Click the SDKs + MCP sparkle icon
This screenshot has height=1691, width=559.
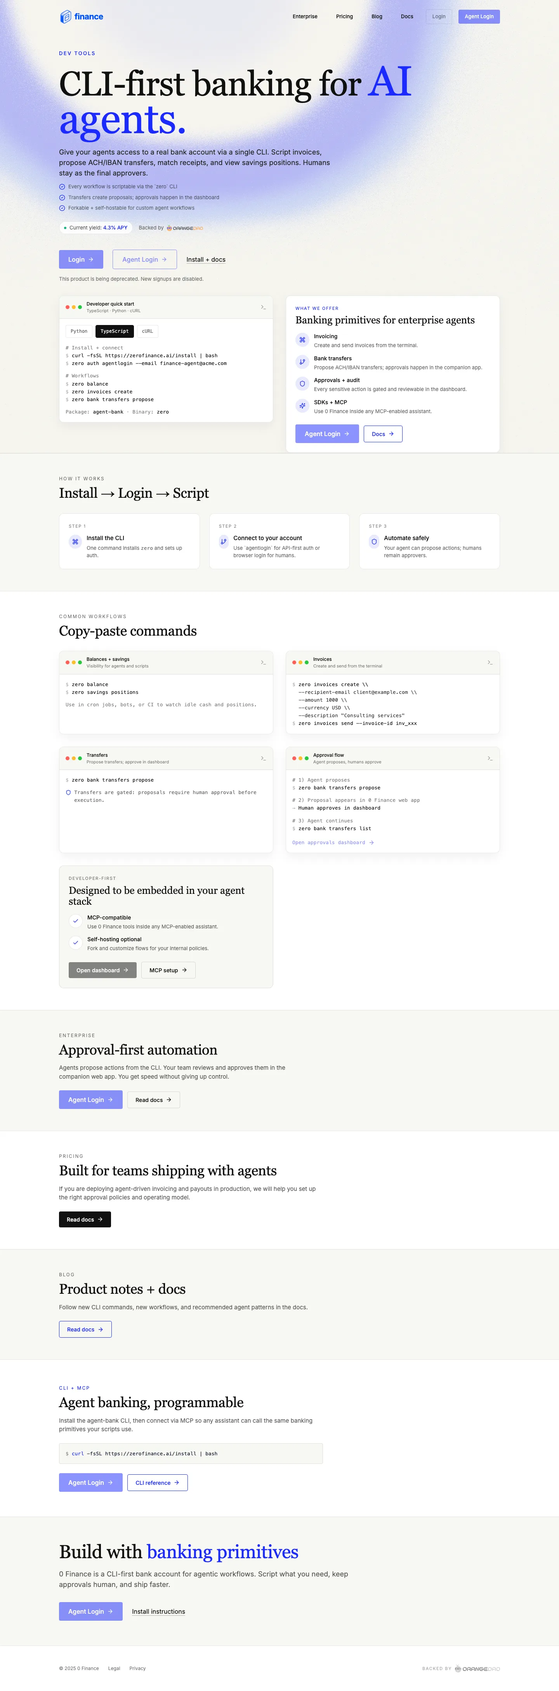302,406
